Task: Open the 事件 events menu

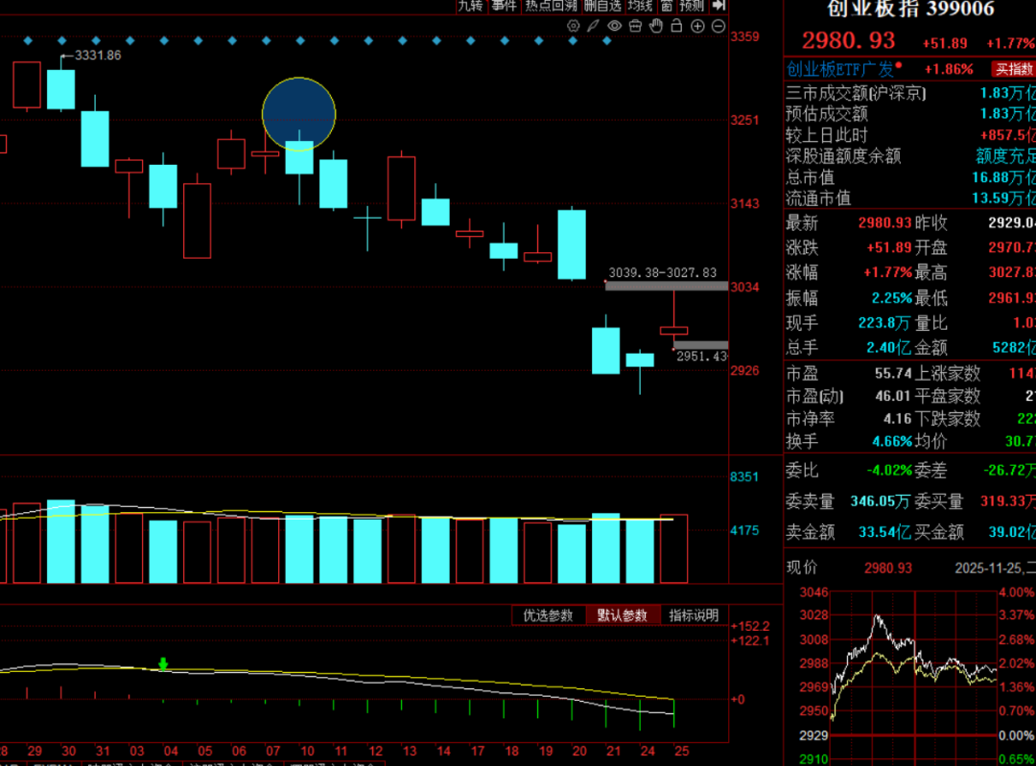Action: 504,6
